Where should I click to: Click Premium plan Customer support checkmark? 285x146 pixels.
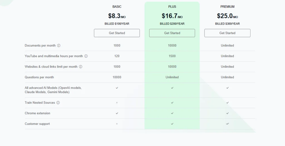click(x=227, y=124)
